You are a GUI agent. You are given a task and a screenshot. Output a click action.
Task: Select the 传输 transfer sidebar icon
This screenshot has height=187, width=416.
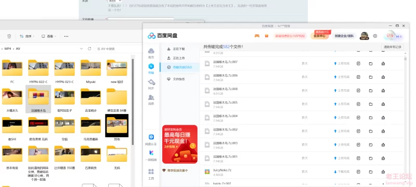tap(151, 68)
